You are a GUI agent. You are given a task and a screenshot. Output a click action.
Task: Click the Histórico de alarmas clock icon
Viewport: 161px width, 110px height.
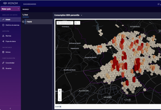point(3,25)
